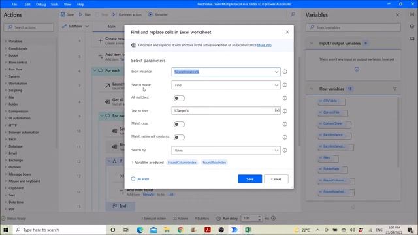Show info for Match case parameter
Screen dimensions: 418x235
pos(285,124)
